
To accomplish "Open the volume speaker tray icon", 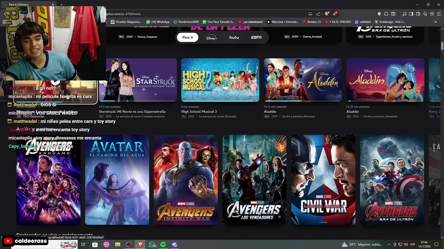I will tap(405, 245).
